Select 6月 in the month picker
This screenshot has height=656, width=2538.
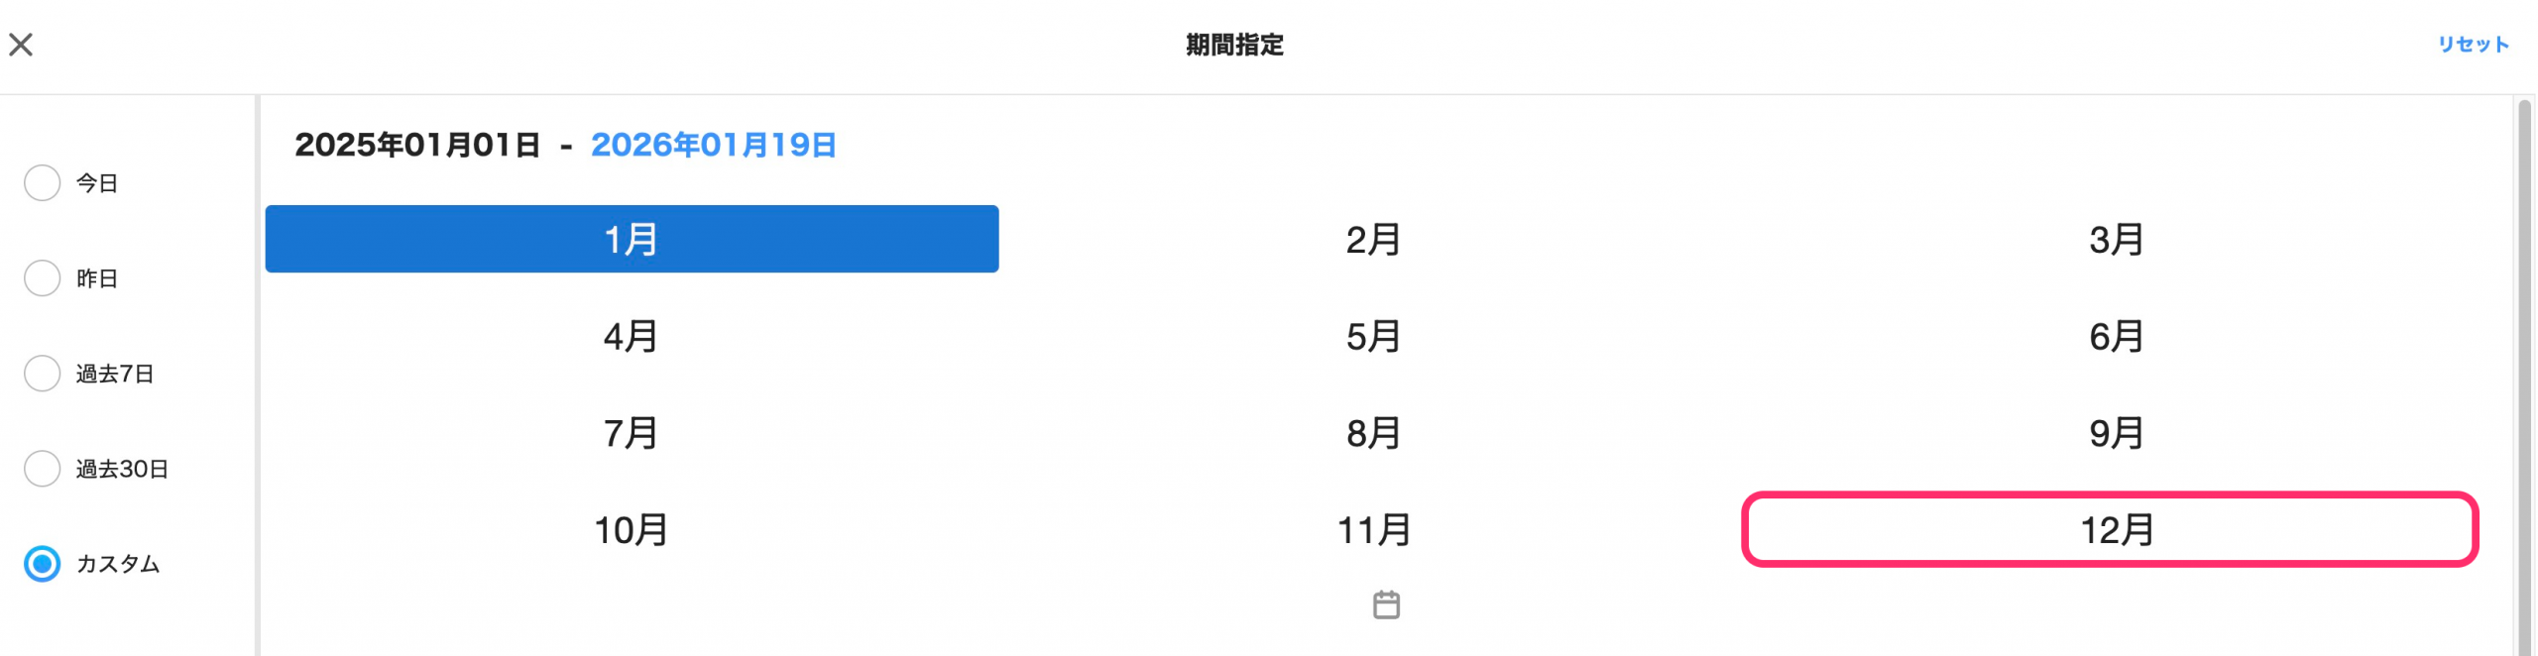[2116, 337]
